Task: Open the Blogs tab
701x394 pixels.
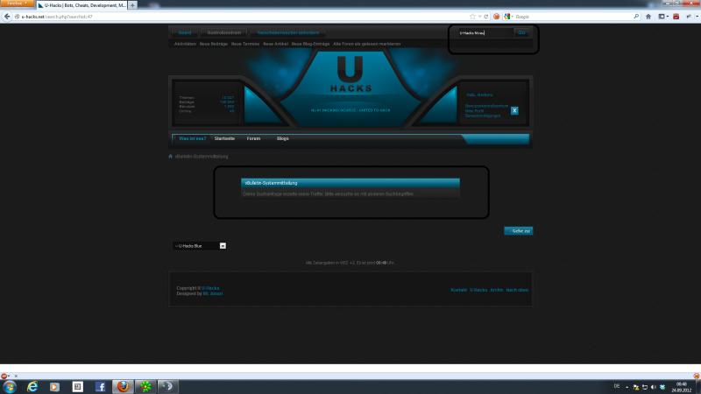Action: coord(282,138)
